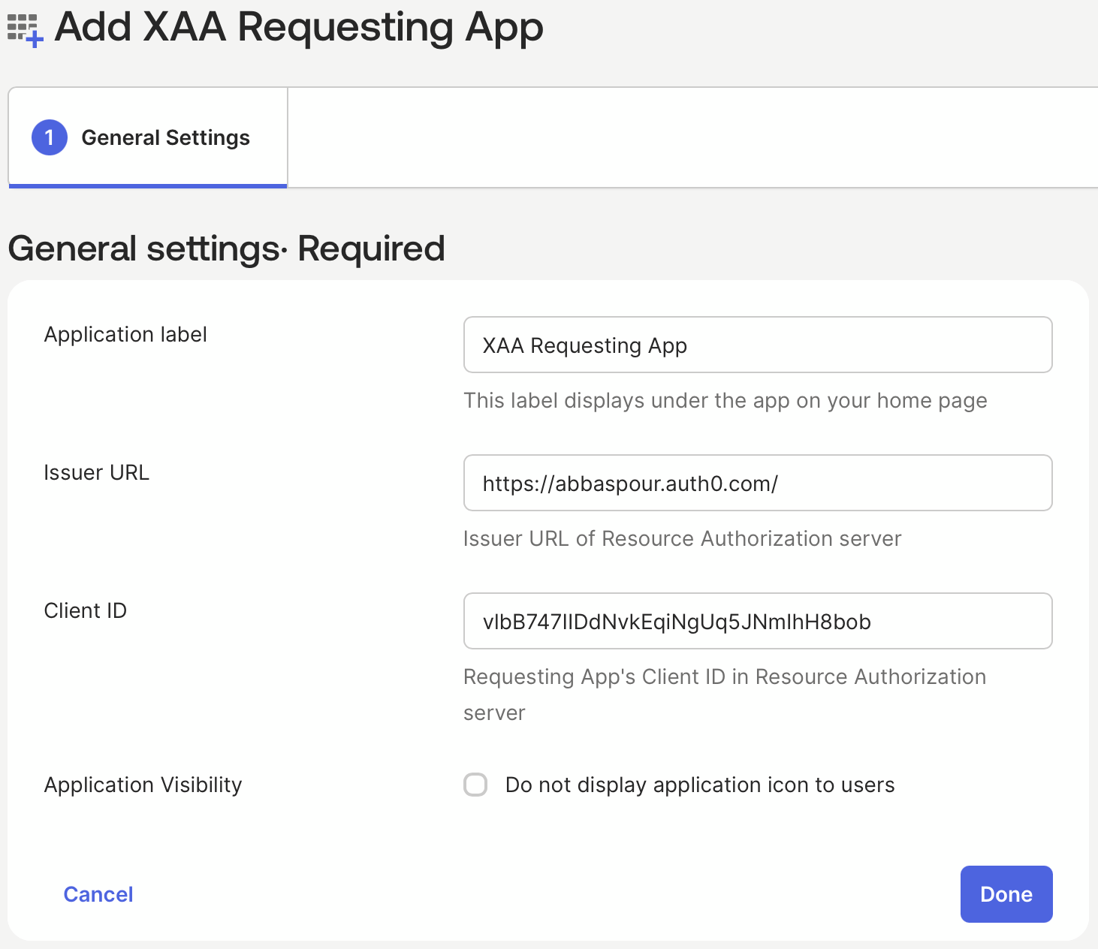Viewport: 1098px width, 949px height.
Task: Click the 'Issuer URL' field label
Action: click(x=97, y=472)
